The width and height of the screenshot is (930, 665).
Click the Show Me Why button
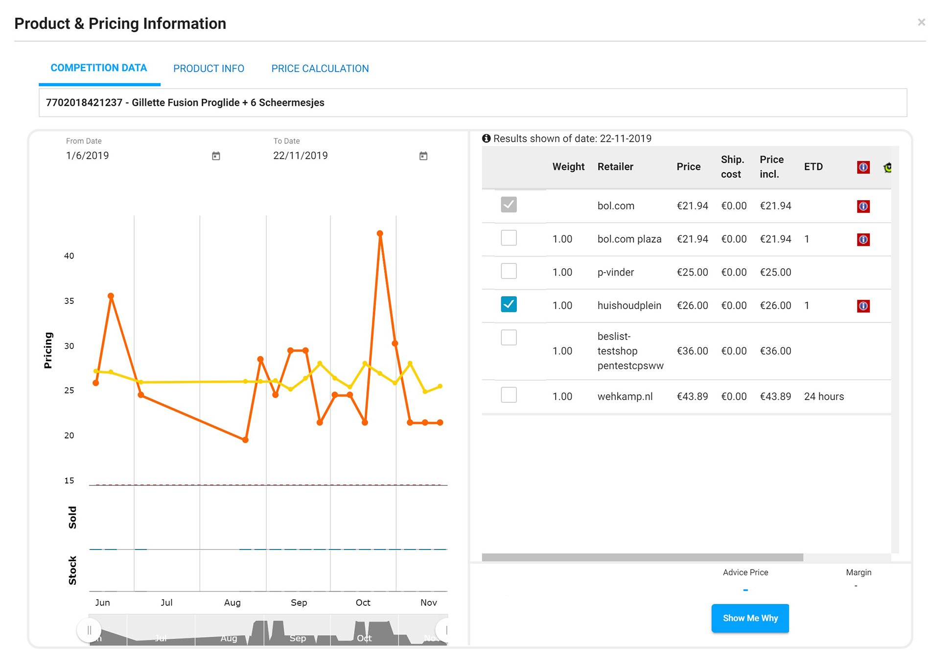[x=750, y=618]
